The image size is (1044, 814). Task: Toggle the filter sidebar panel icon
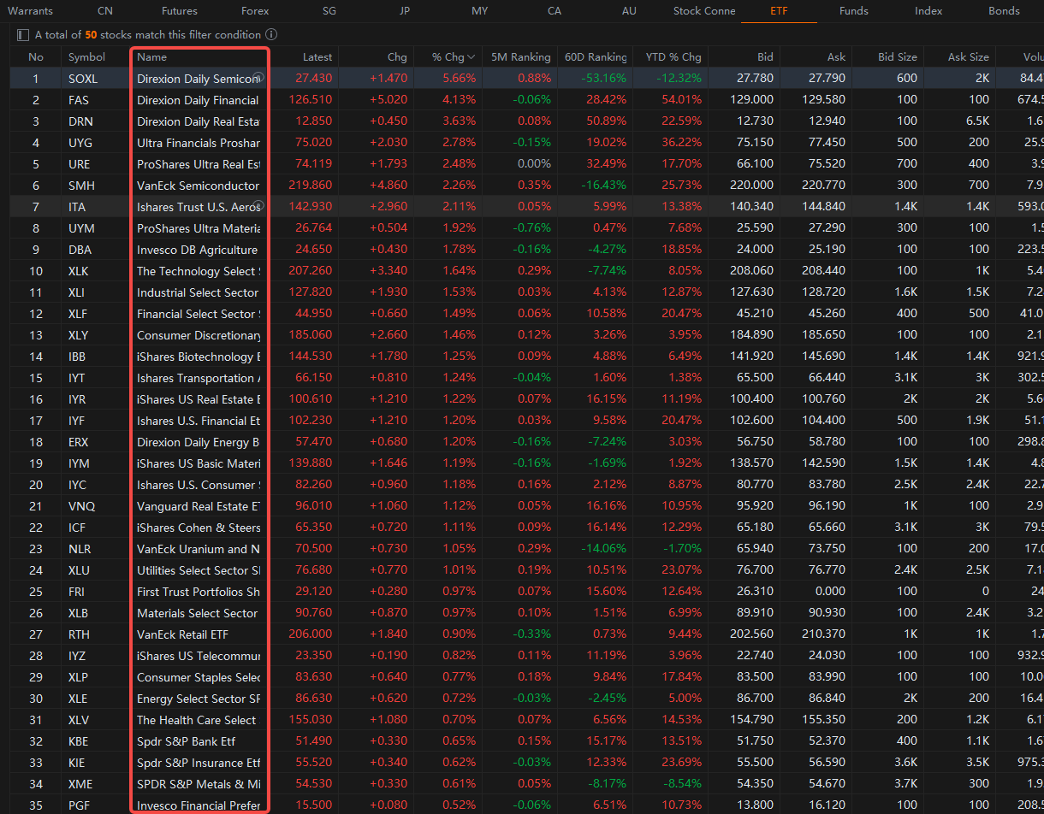(x=22, y=35)
